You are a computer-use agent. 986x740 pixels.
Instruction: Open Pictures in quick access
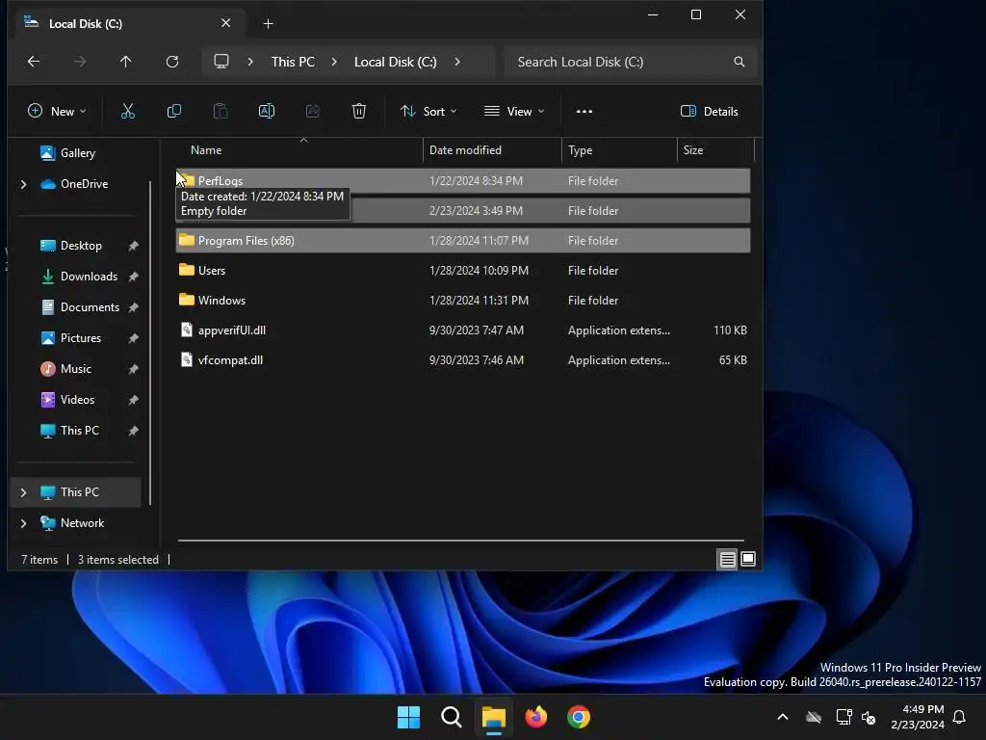[x=81, y=338]
